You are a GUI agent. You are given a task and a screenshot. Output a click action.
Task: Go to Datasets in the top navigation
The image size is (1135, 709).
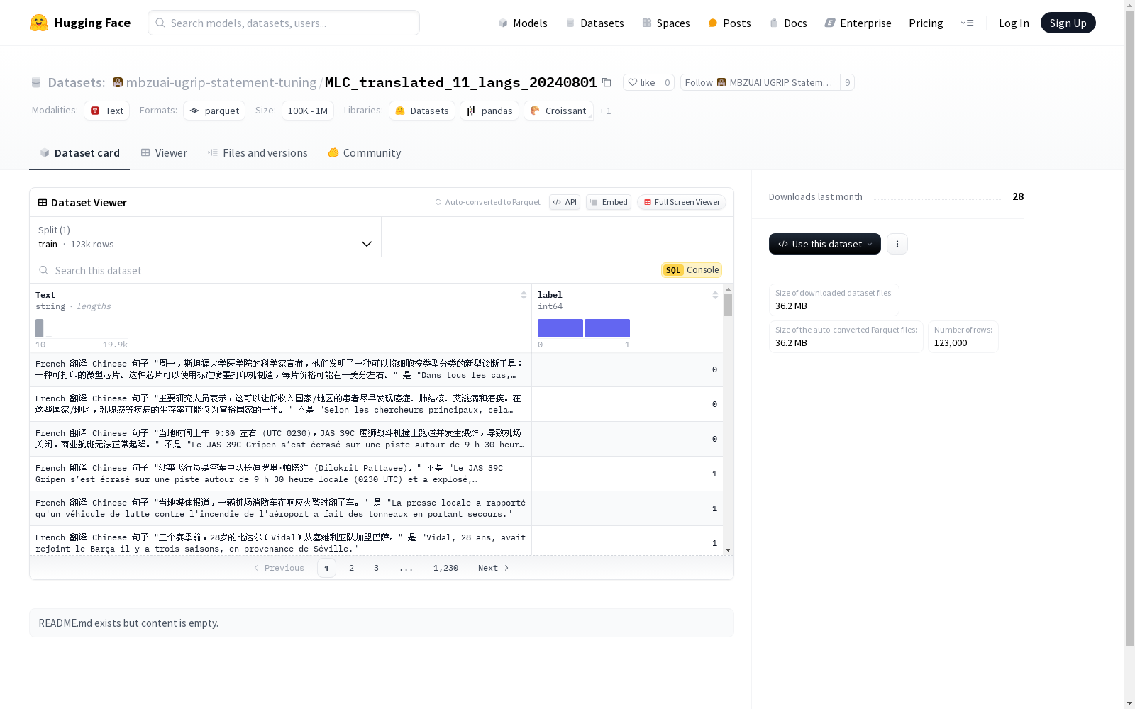(x=594, y=23)
